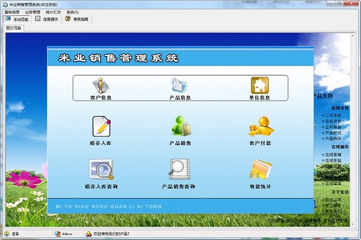This screenshot has height=240, width=361.
Task: Click the 客户信息 text label
Action: (101, 98)
